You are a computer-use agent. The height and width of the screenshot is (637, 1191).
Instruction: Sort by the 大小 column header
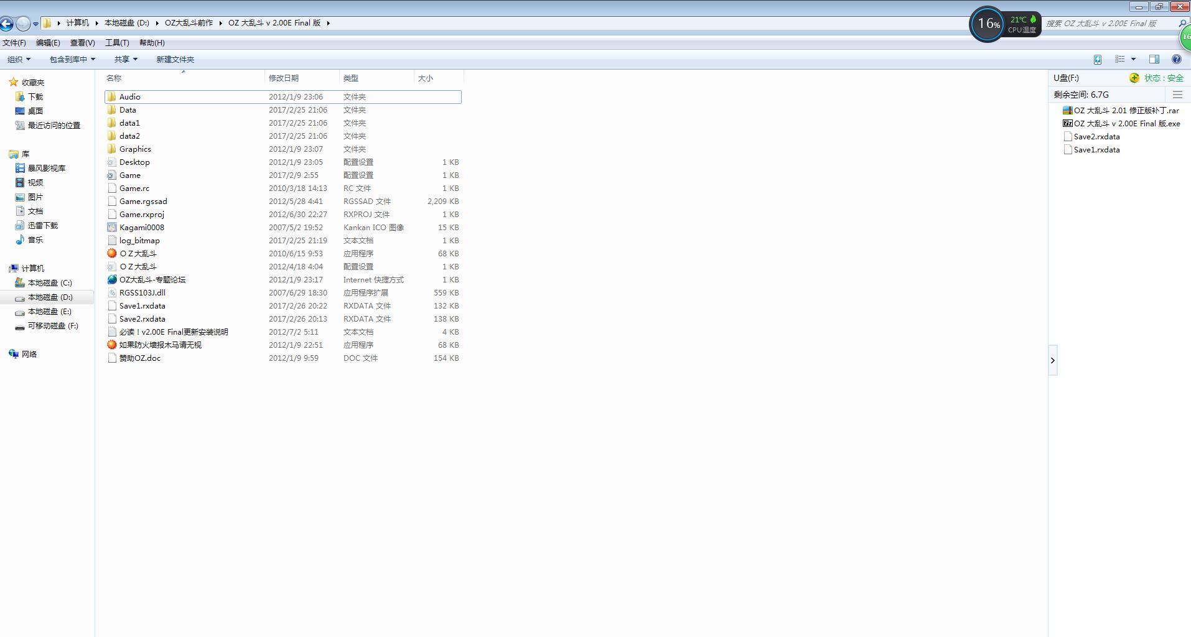point(438,78)
